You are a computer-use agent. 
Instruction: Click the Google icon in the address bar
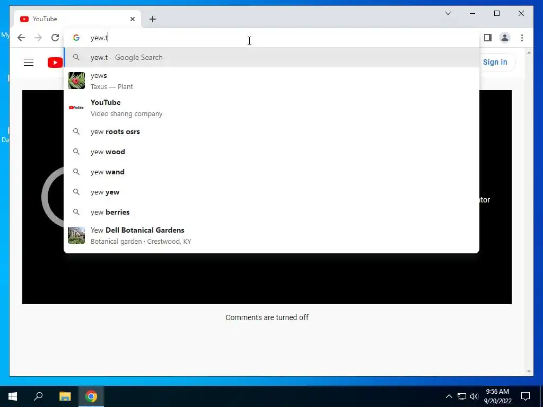tap(76, 38)
